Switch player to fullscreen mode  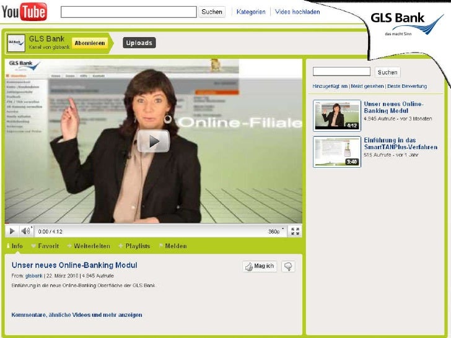[295, 231]
